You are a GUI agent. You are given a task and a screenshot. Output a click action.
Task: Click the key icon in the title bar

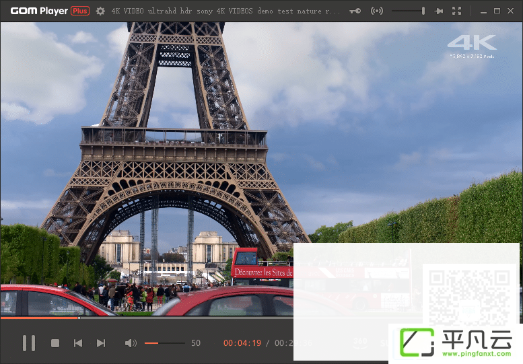click(355, 11)
